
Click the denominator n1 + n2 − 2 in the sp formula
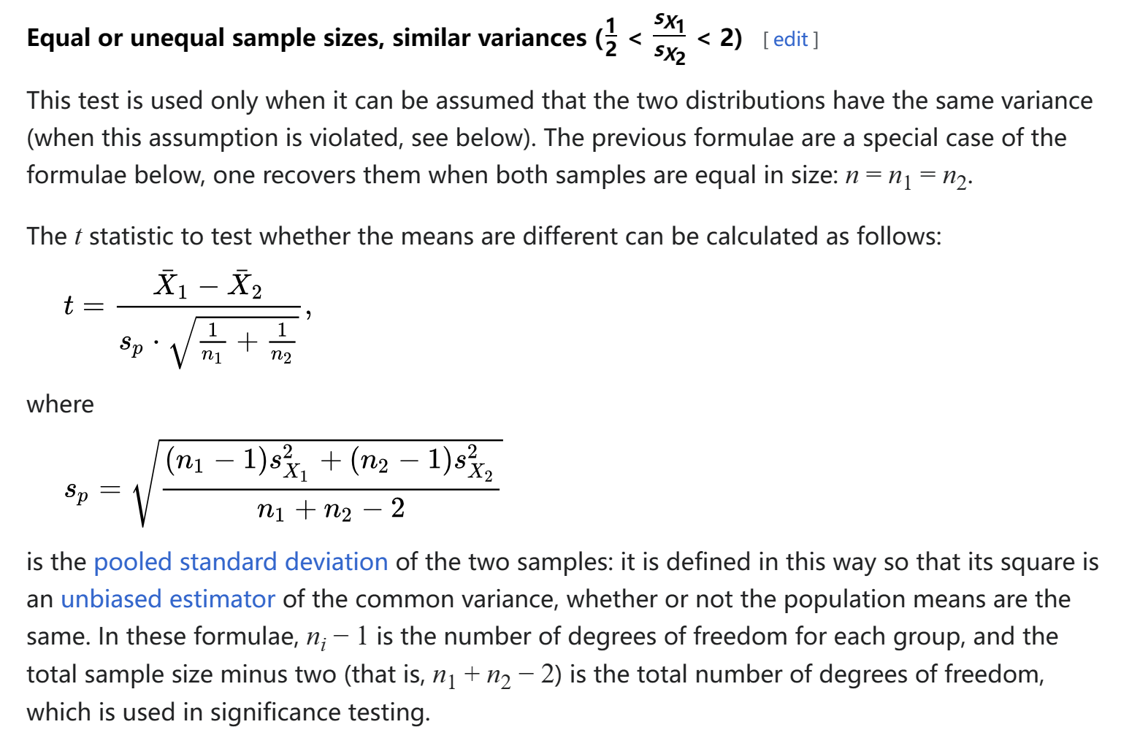331,509
